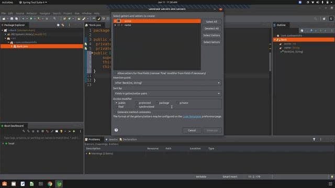Expand Bank.java in Package Explorer
This screenshot has width=335, height=188.
point(12,46)
